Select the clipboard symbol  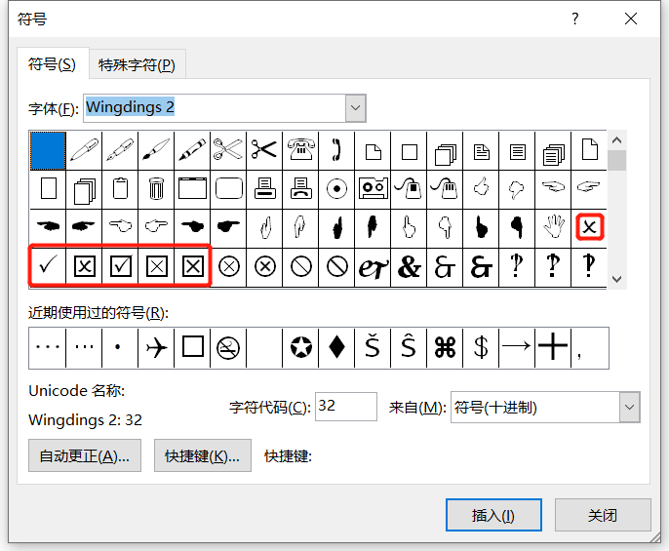120,189
